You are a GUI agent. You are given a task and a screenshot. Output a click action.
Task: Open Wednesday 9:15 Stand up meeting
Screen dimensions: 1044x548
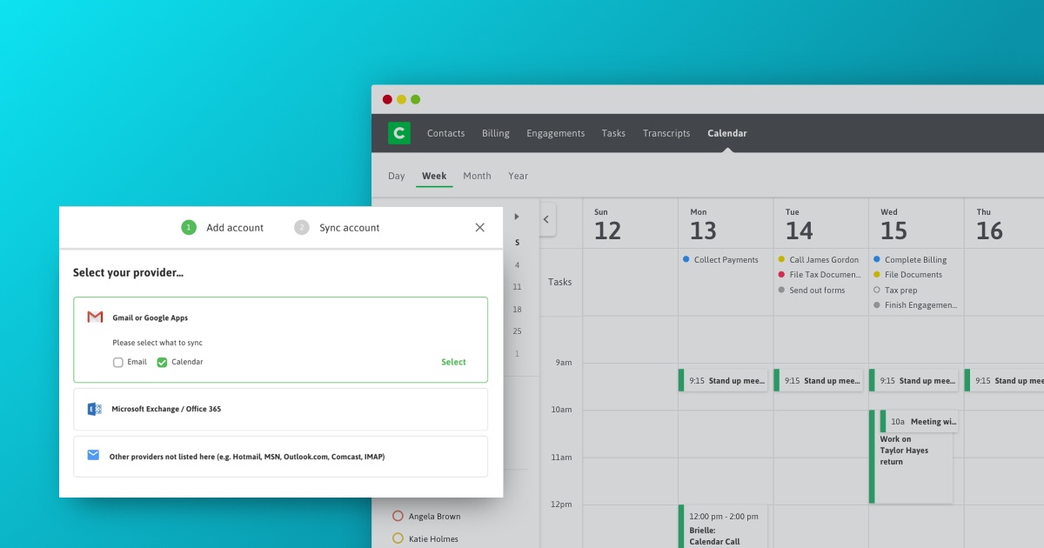click(913, 380)
